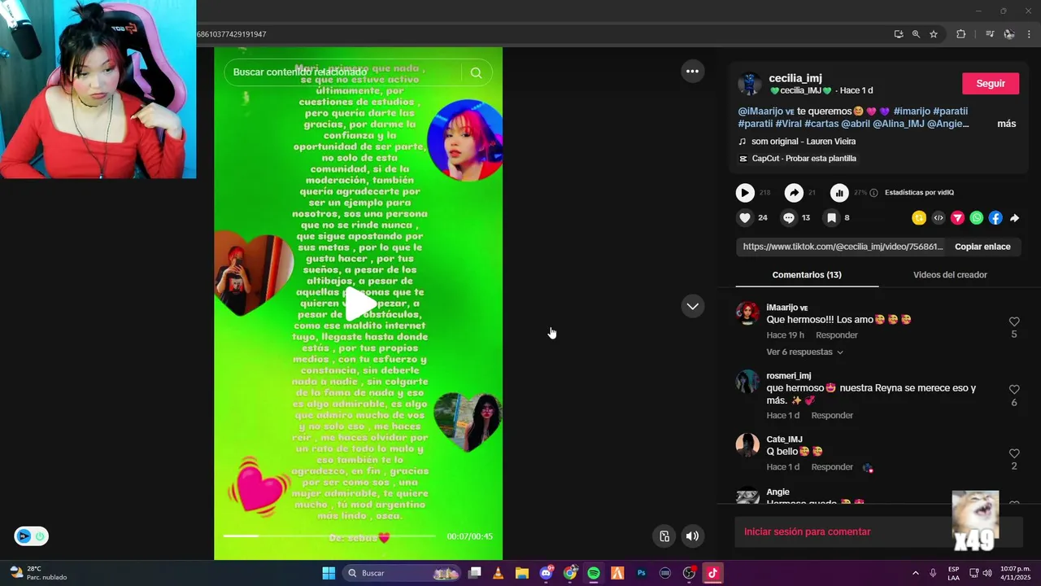Click vidIQ engagement bar chart icon

click(839, 193)
